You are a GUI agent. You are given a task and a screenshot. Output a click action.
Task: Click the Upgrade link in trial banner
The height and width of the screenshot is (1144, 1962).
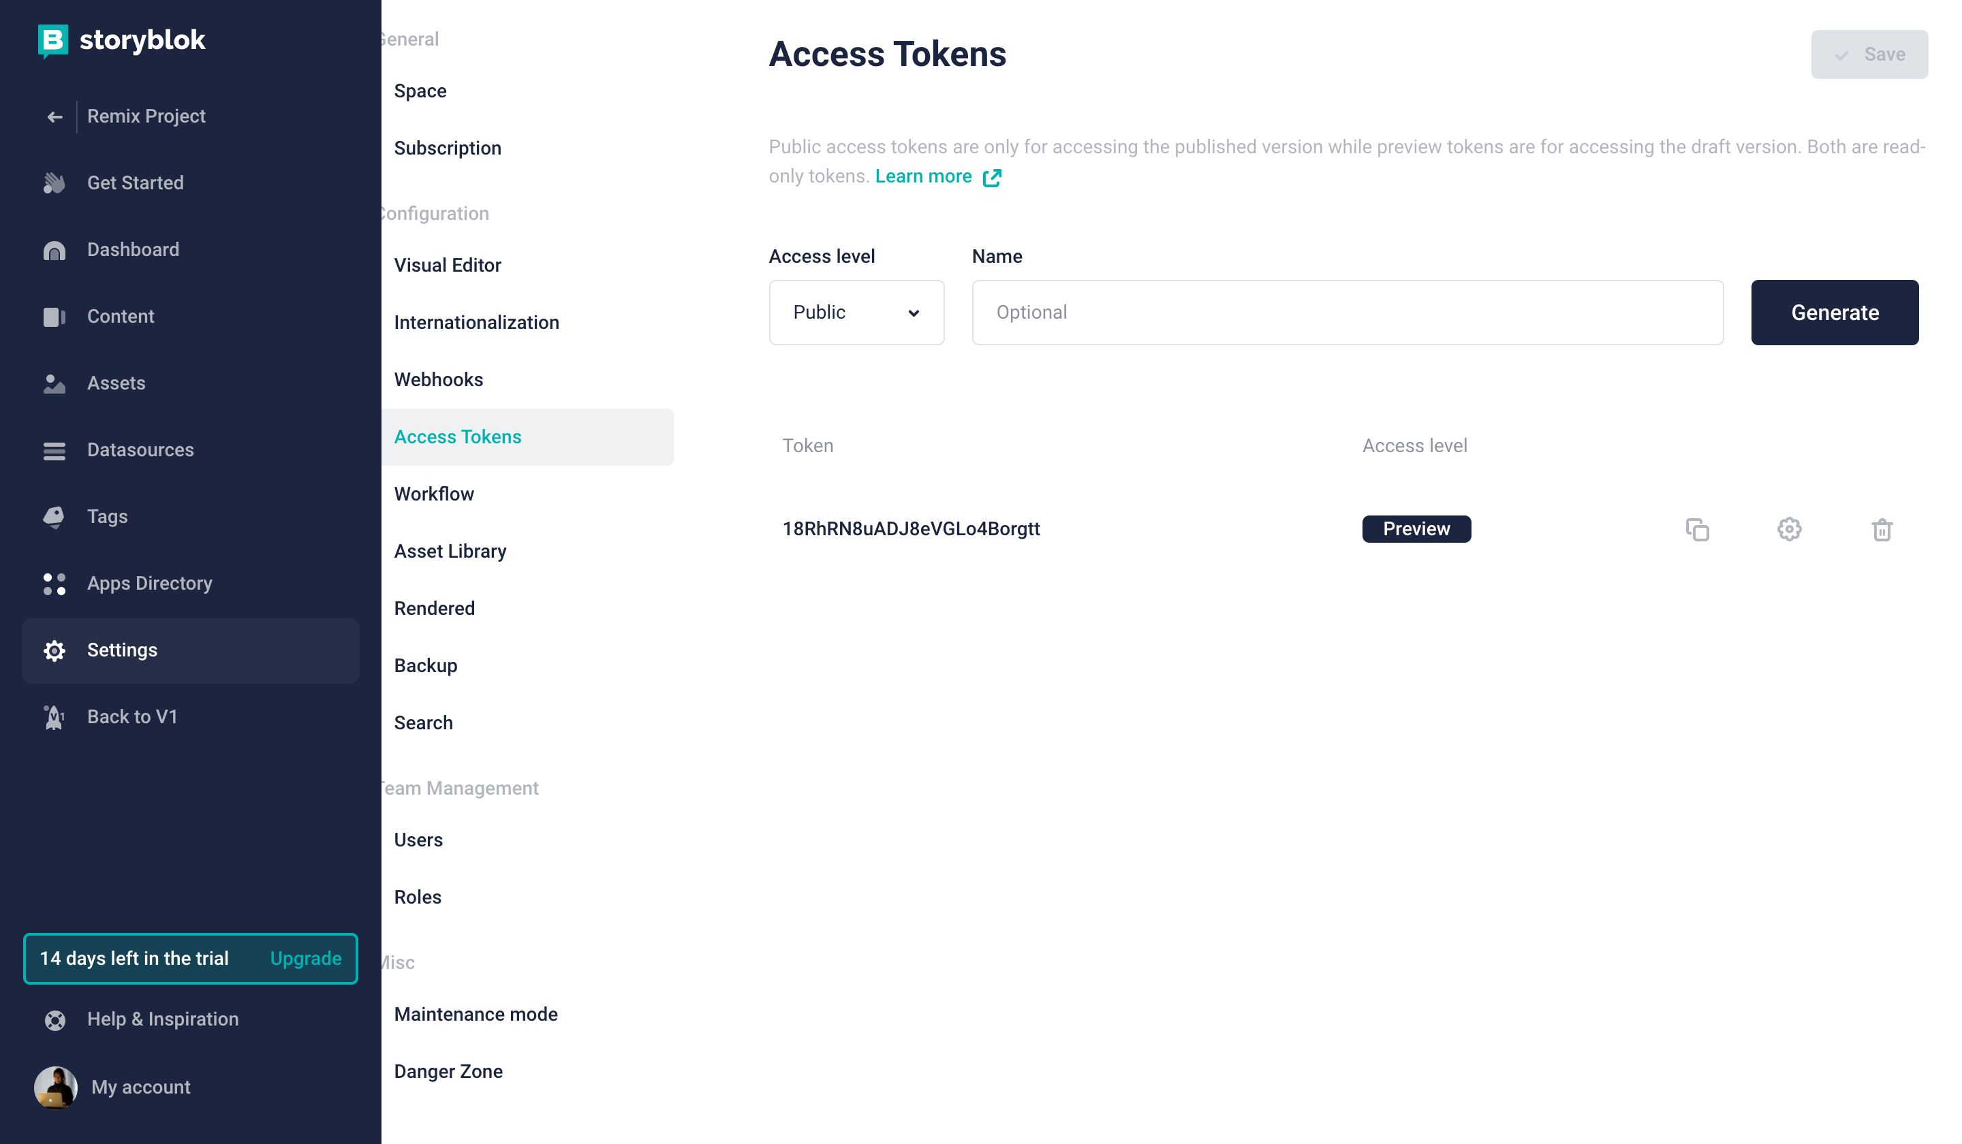point(305,958)
